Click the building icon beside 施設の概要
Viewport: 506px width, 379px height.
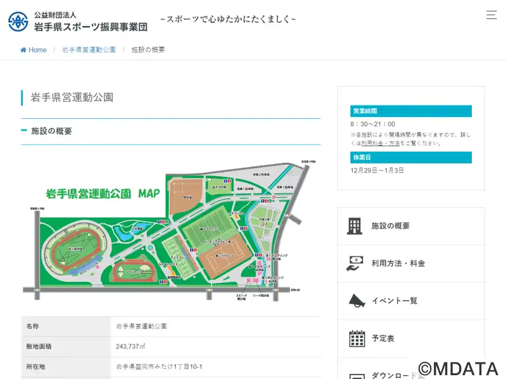point(355,226)
